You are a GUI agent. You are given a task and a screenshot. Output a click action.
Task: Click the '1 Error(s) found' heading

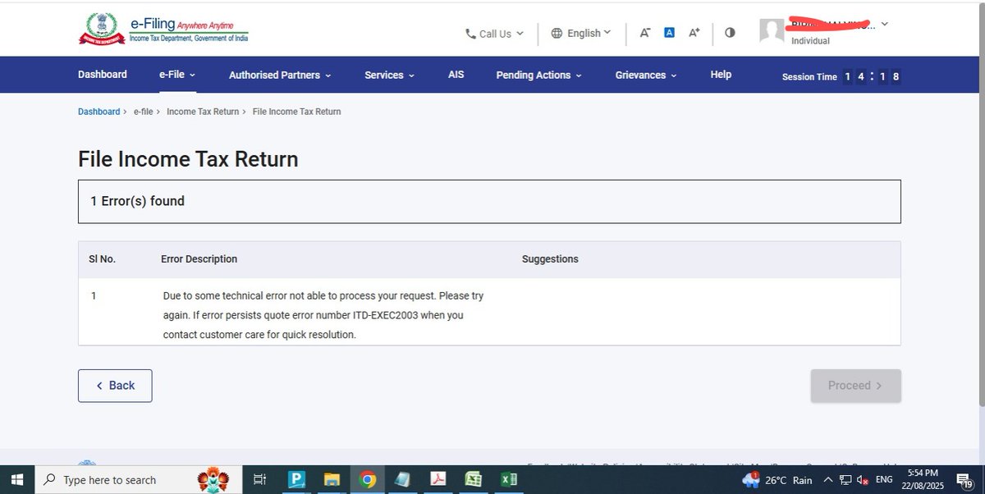pyautogui.click(x=137, y=201)
